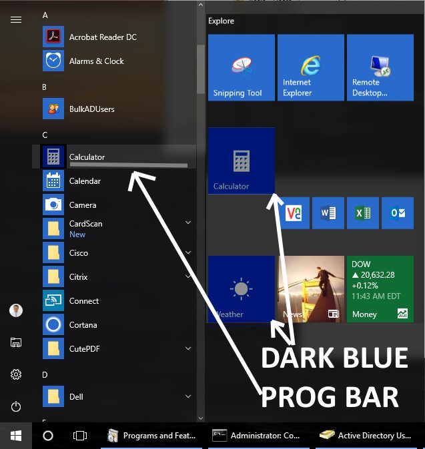Open the hamburger menu at top left
The height and width of the screenshot is (449, 425).
click(16, 20)
